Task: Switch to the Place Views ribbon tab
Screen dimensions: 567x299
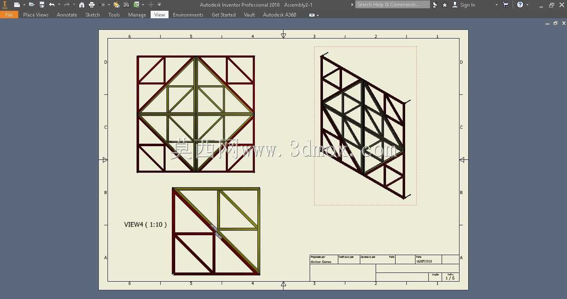Action: pyautogui.click(x=36, y=15)
